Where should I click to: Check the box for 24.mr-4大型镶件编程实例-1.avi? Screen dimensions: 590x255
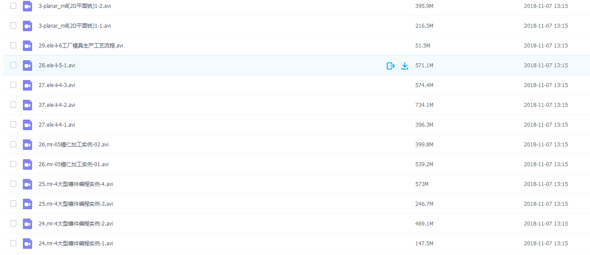13,243
